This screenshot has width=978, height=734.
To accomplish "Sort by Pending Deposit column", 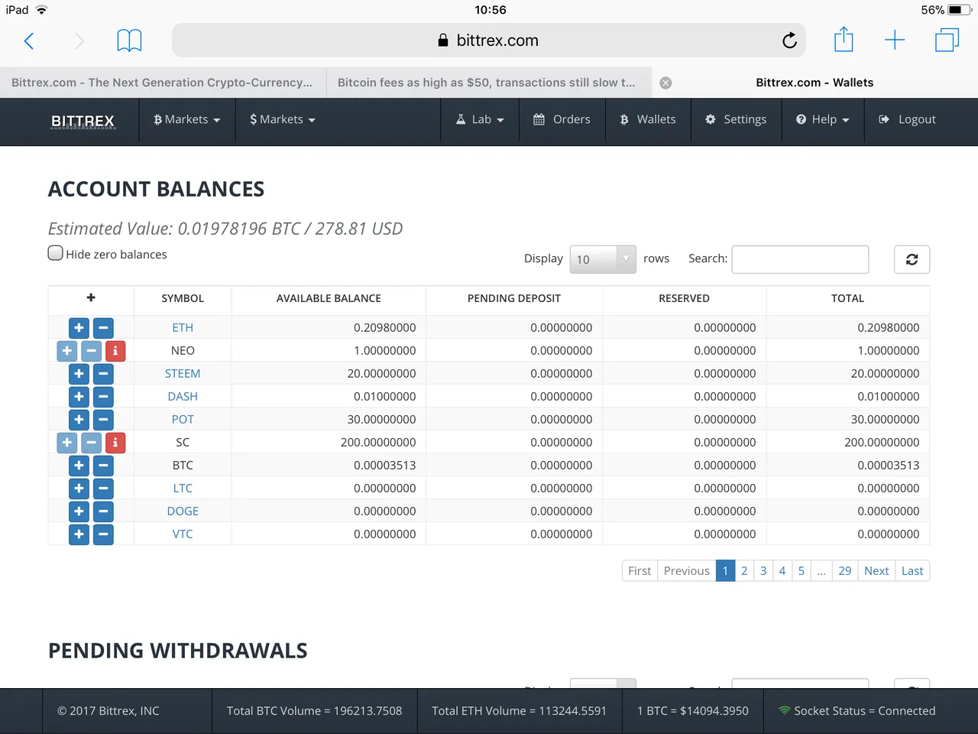I will [x=514, y=299].
